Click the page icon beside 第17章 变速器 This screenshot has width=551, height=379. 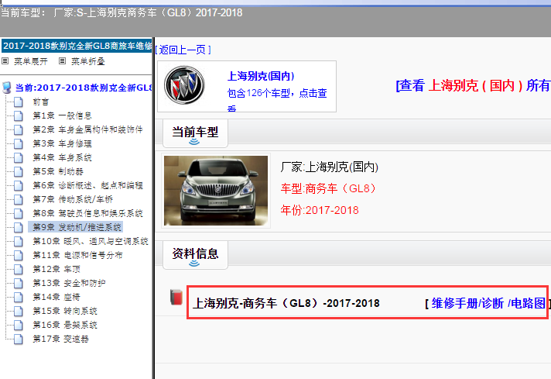[x=19, y=339]
